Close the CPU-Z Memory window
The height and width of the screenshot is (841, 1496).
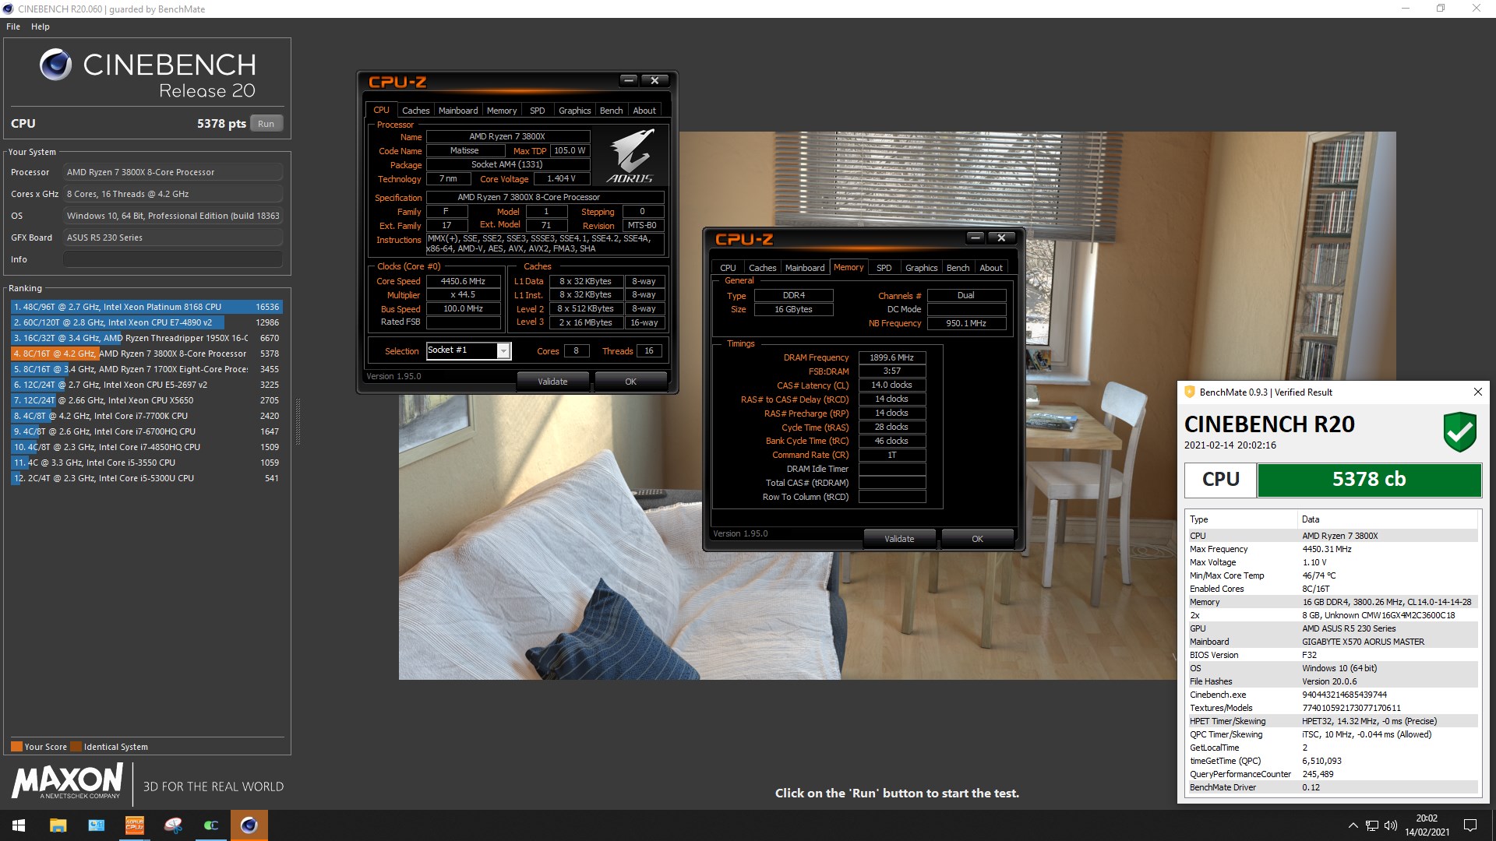click(x=1002, y=238)
